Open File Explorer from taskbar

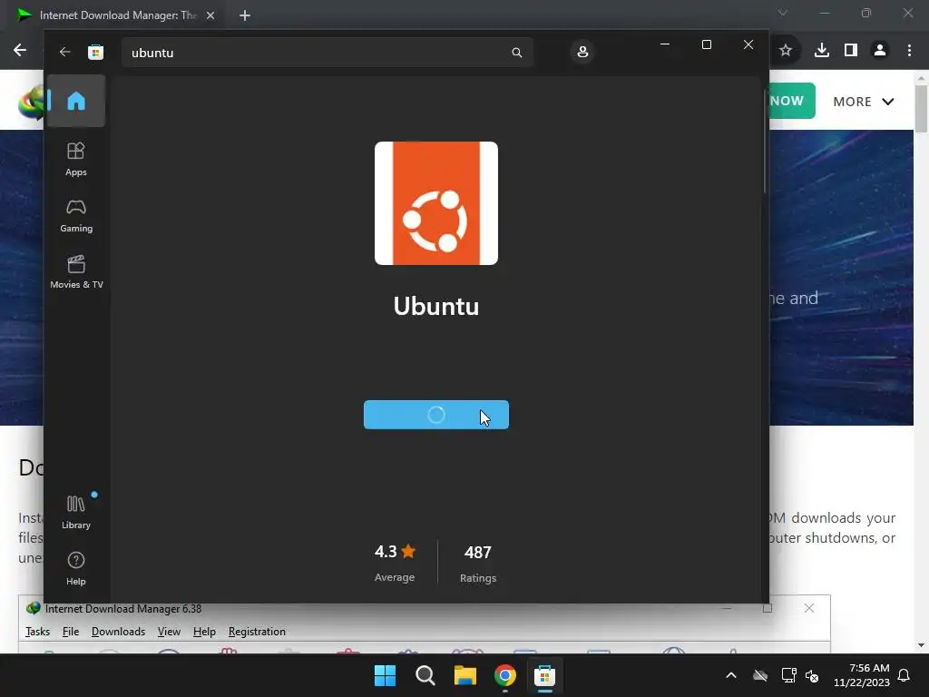tap(465, 675)
